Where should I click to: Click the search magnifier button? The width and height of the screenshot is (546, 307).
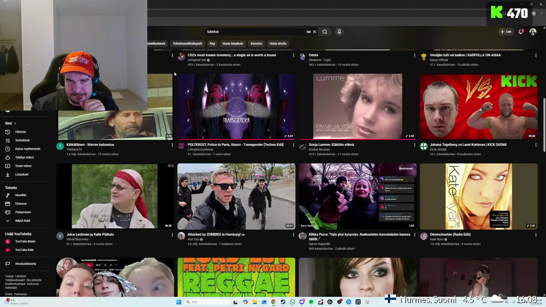click(x=325, y=32)
